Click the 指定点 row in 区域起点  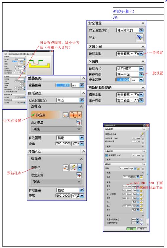click(x=46, y=115)
